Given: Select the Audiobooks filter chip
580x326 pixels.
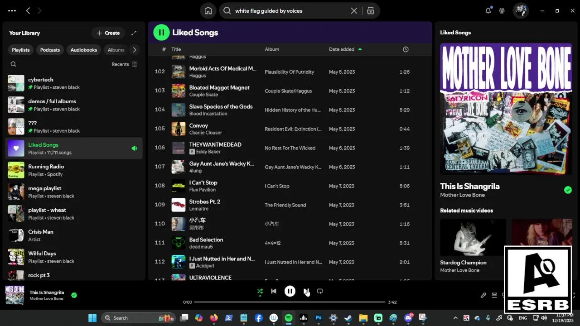Looking at the screenshot, I should pyautogui.click(x=84, y=50).
